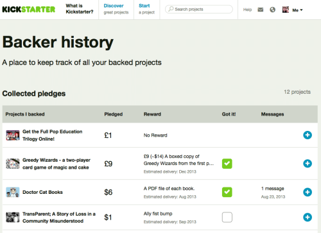The width and height of the screenshot is (321, 233).
Task: Click the Messages column header
Action: tap(272, 114)
